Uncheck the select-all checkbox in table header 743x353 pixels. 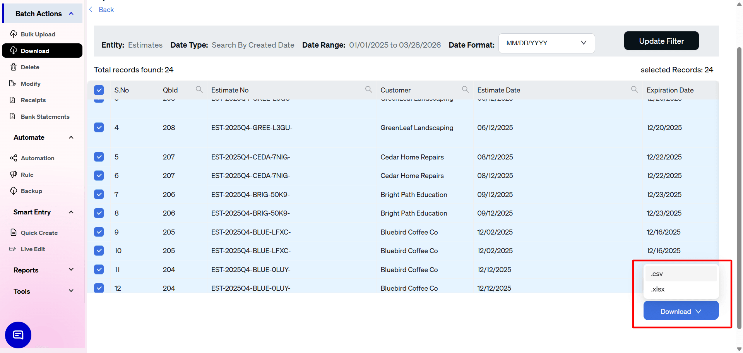[x=99, y=90]
